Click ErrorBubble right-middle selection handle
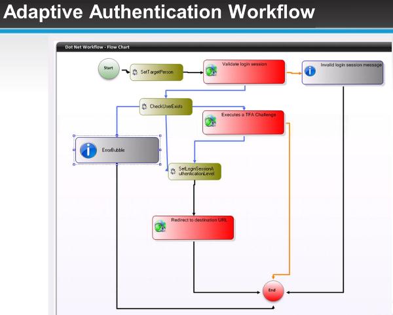Screen dimensions: 393x315 (x=160, y=150)
